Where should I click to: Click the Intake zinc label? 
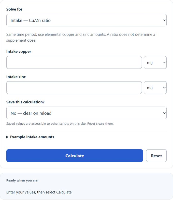pyautogui.click(x=16, y=77)
